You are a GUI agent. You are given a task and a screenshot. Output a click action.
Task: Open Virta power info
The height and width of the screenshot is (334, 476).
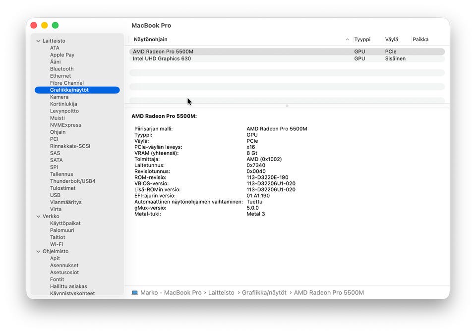(56, 209)
